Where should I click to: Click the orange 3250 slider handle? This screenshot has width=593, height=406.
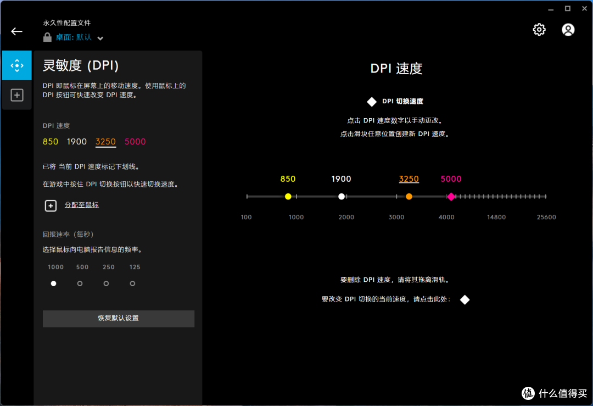(409, 196)
